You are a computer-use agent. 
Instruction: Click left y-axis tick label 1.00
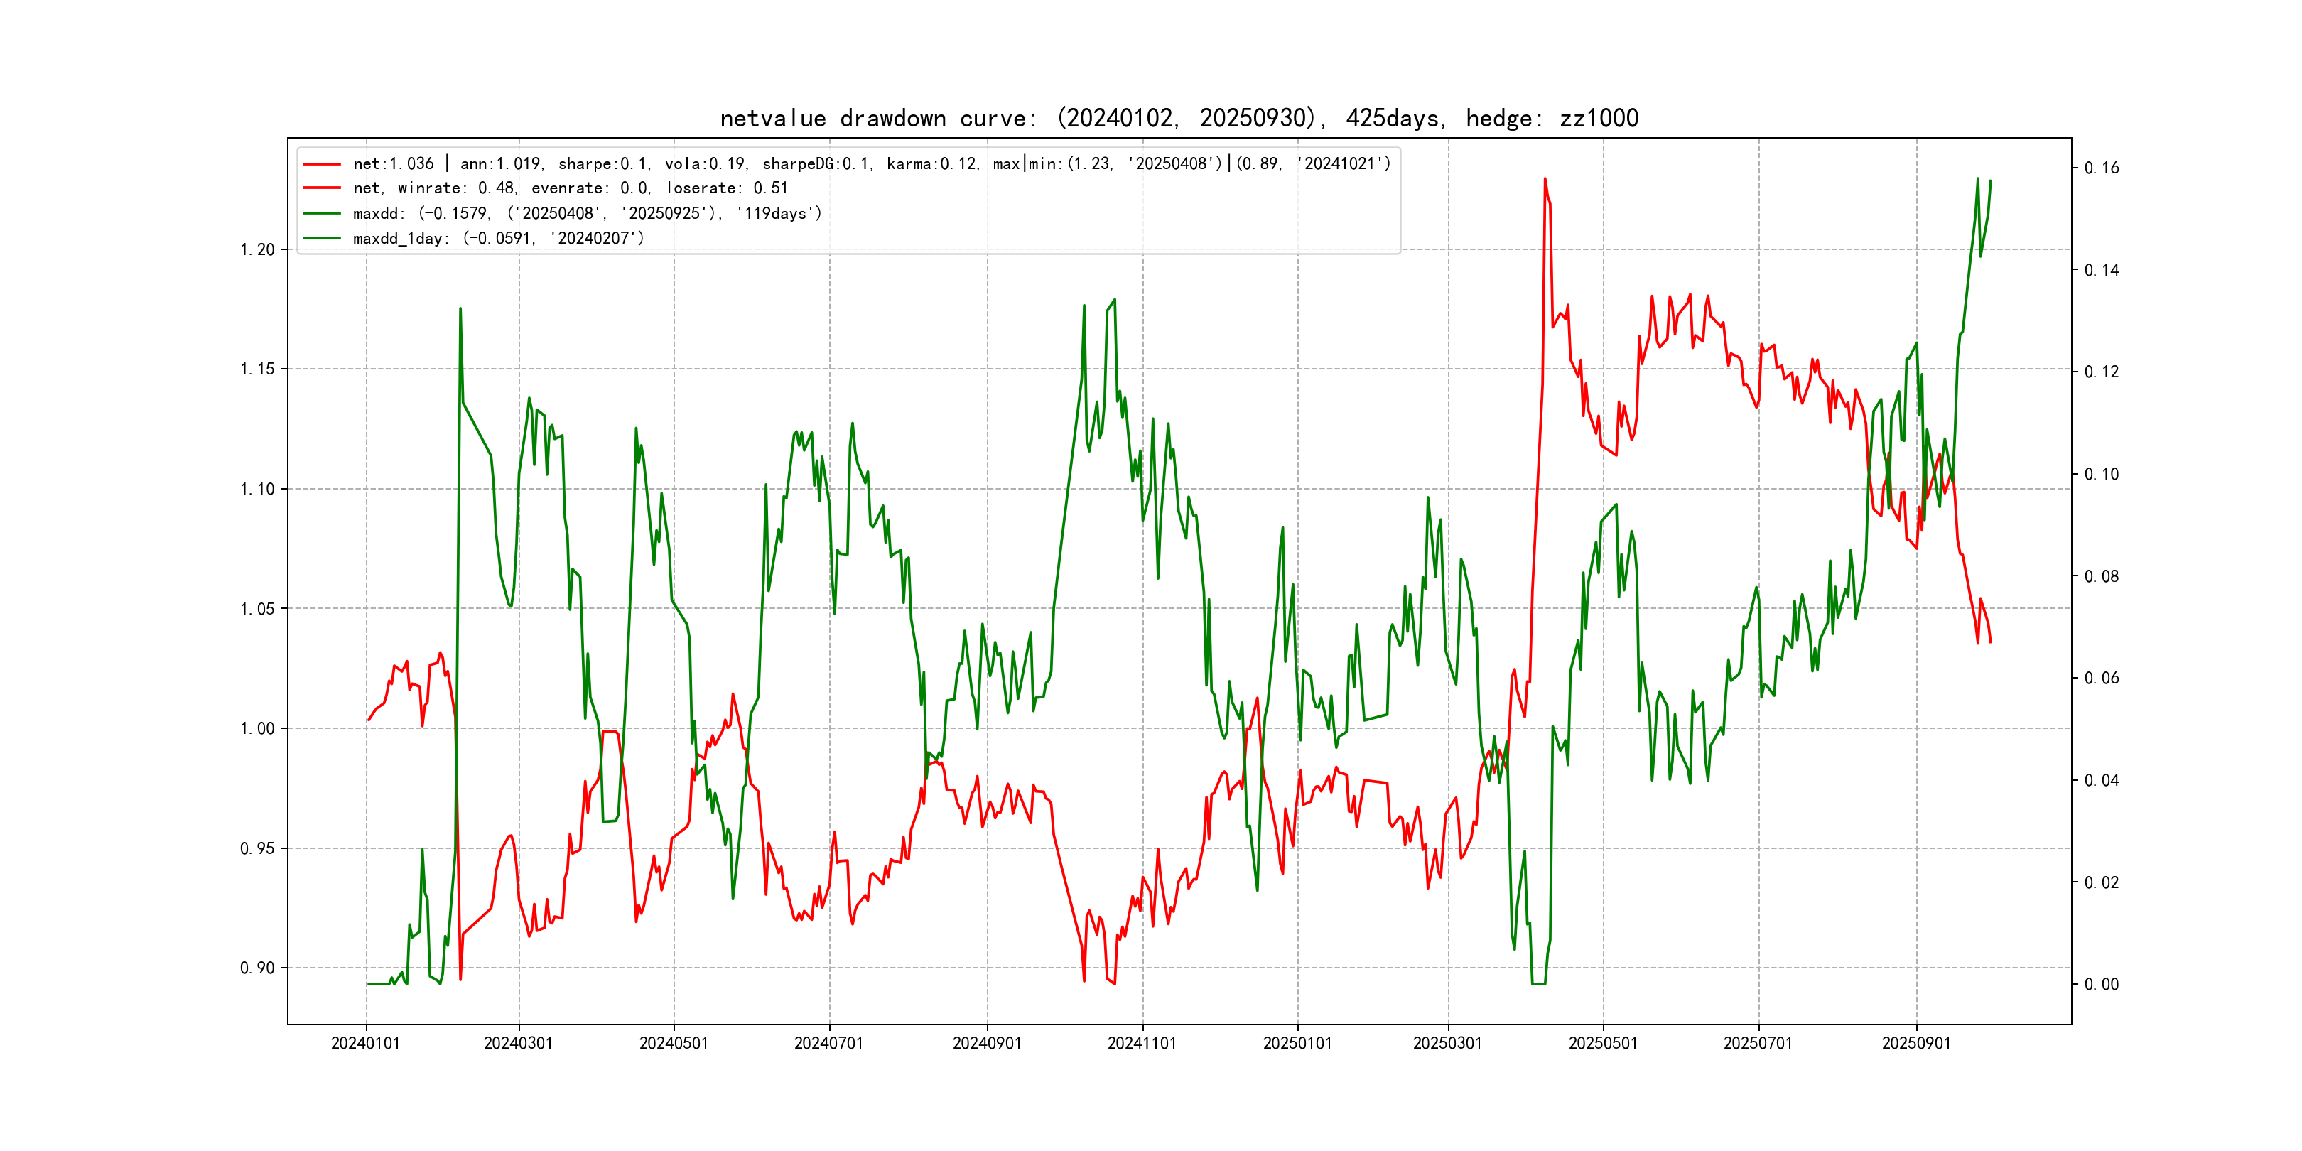tap(257, 728)
